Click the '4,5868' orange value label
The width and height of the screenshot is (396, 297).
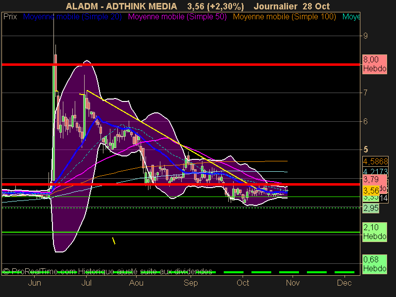[375, 161]
